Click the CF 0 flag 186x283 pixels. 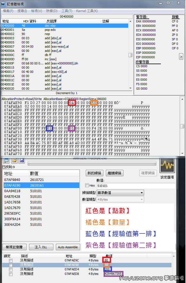pos(175,21)
